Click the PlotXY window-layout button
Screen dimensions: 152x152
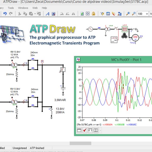click(x=79, y=130)
